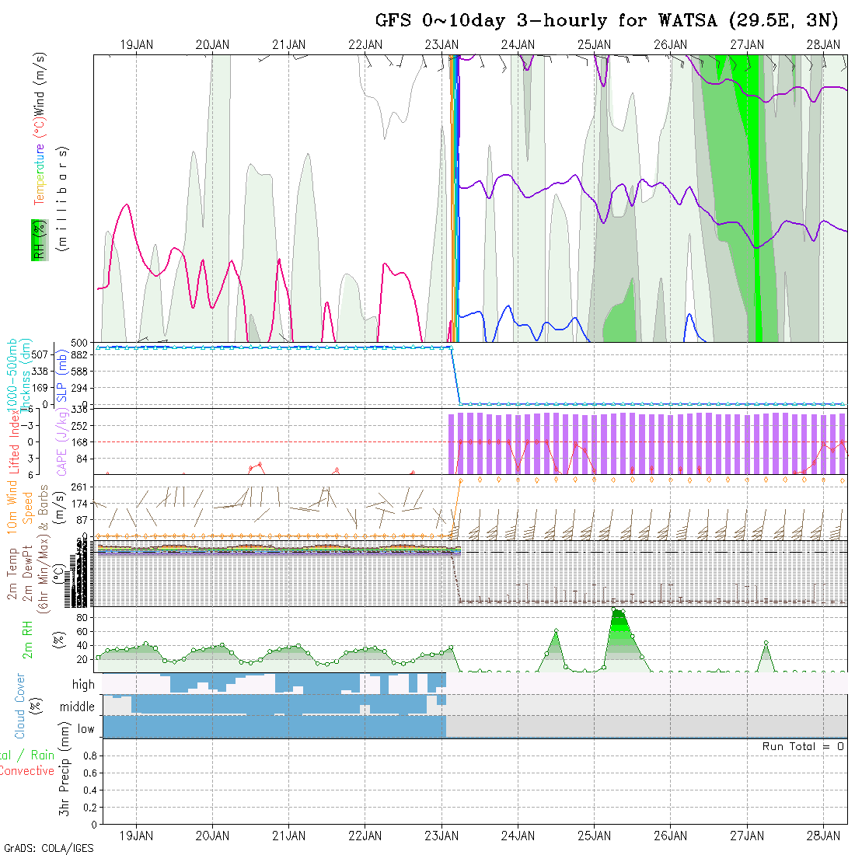Select the '40' tick on the 2m RH axis
The height and width of the screenshot is (855, 855).
[82, 645]
